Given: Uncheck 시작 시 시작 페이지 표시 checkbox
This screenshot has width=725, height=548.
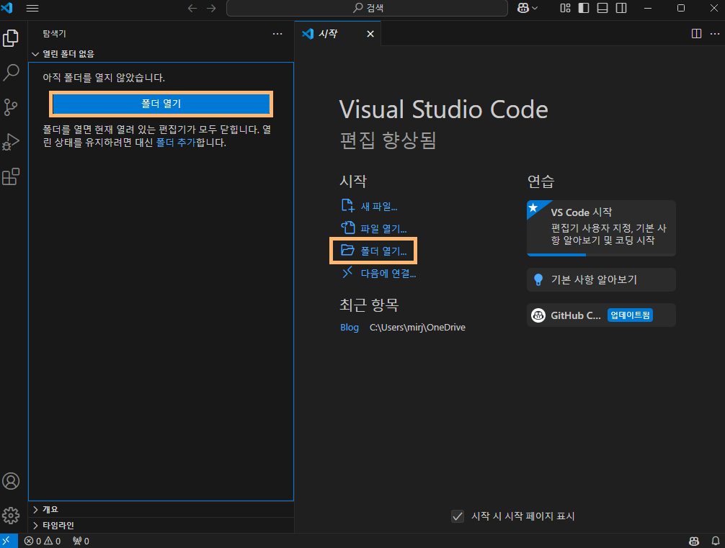Looking at the screenshot, I should coord(458,516).
